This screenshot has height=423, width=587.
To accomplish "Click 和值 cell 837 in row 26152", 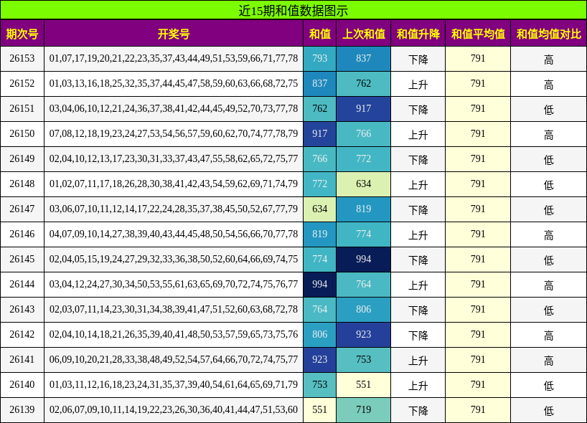I will [x=320, y=83].
